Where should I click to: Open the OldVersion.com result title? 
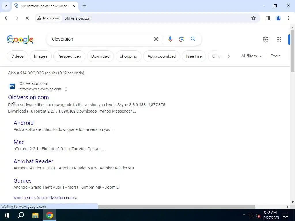pos(29,97)
